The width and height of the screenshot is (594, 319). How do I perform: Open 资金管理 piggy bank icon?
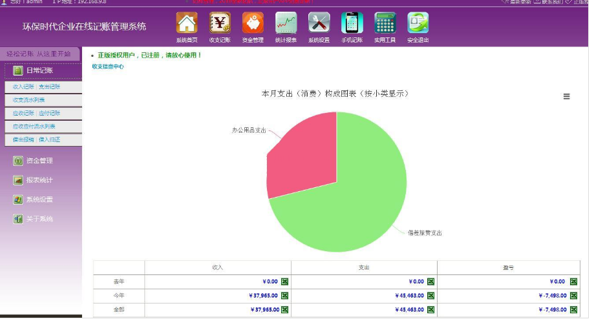click(253, 23)
